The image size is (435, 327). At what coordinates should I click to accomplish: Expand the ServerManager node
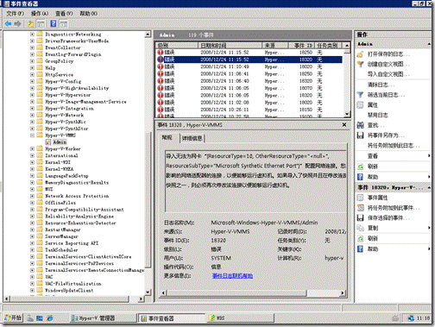coord(32,236)
